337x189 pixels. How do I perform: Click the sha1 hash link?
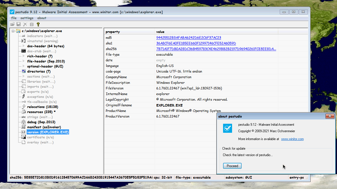coord(196,43)
